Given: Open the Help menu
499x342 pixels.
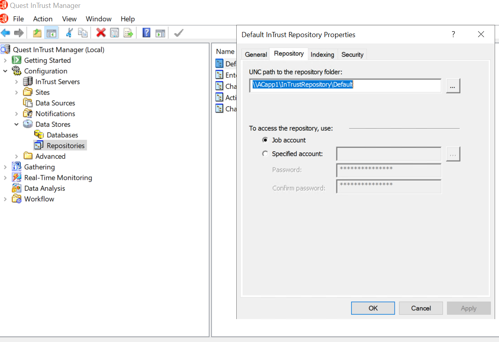Looking at the screenshot, I should [x=128, y=19].
